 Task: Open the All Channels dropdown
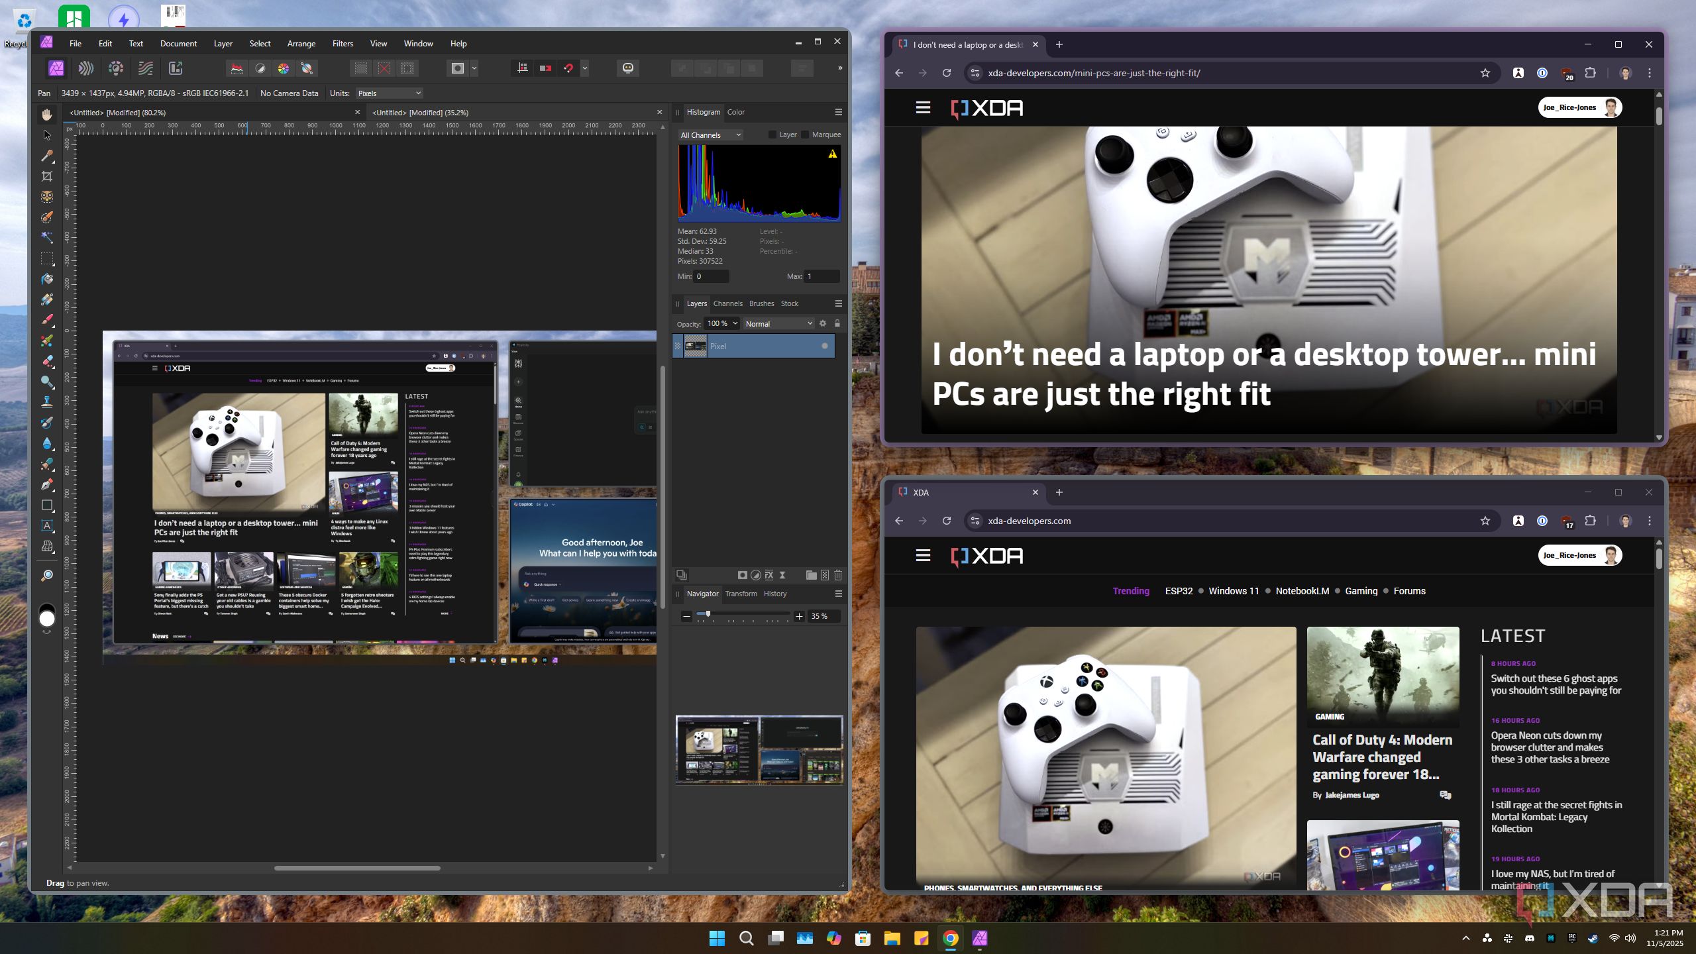point(710,135)
